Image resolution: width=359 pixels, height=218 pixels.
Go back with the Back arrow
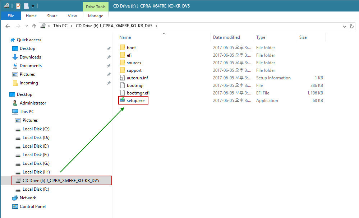tap(8, 26)
